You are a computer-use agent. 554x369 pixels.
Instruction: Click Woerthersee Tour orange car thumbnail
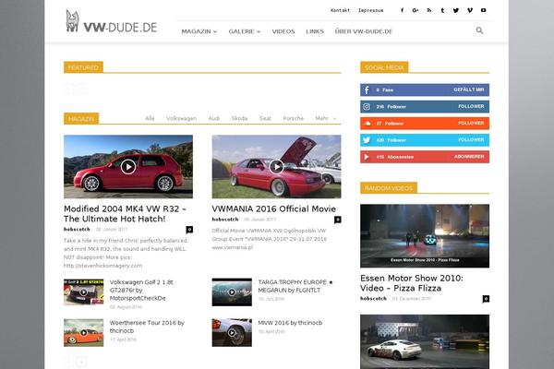pos(83,333)
